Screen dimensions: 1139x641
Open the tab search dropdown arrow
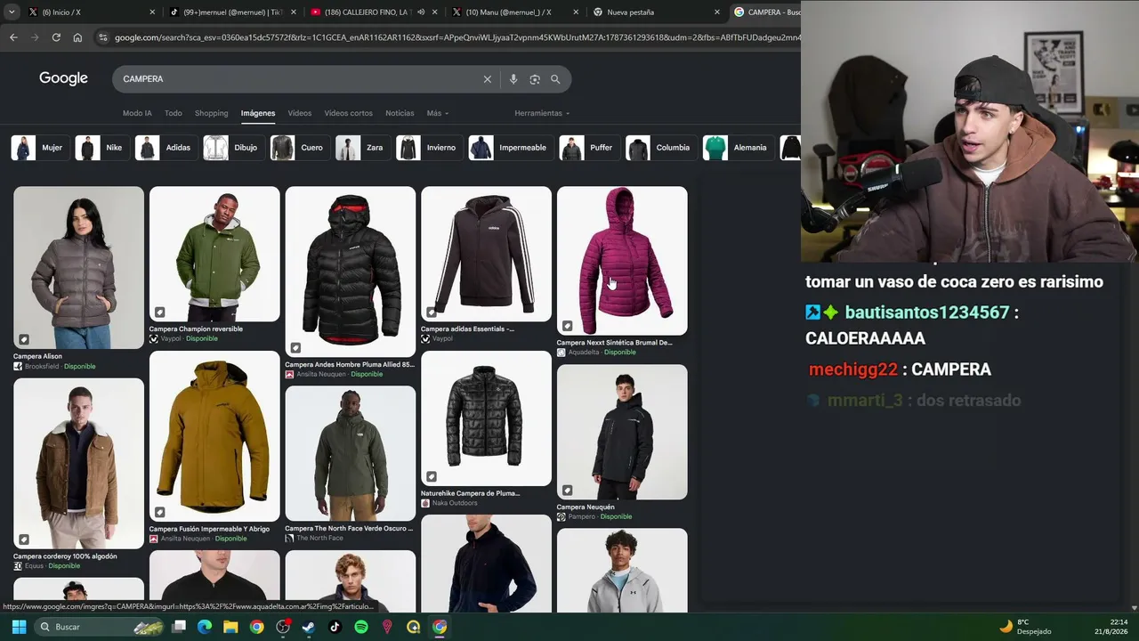point(12,12)
